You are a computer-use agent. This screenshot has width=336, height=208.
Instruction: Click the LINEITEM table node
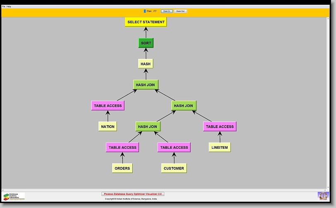(220, 147)
